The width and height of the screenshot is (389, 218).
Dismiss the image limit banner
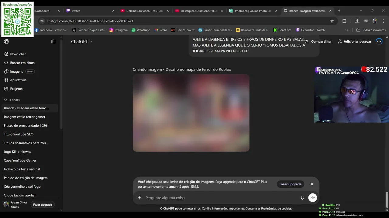pyautogui.click(x=312, y=184)
